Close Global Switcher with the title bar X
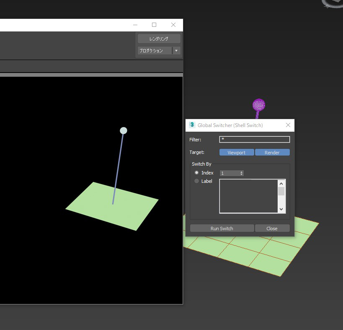 [x=288, y=125]
